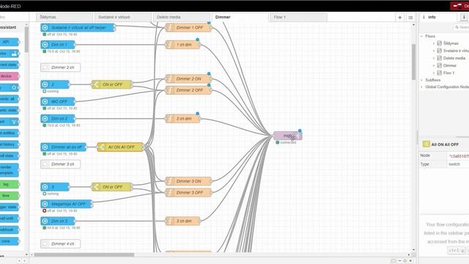Image resolution: width=469 pixels, height=264 pixels.
Task: Select the 'Dim ch 1' state node
Action: pos(58,45)
